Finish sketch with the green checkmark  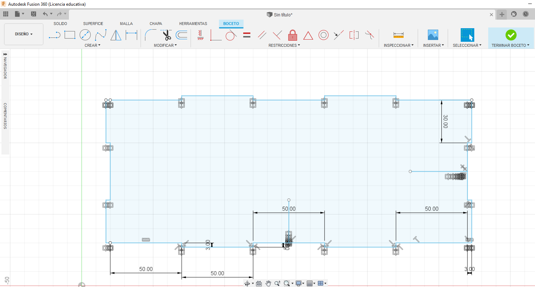[x=511, y=35]
